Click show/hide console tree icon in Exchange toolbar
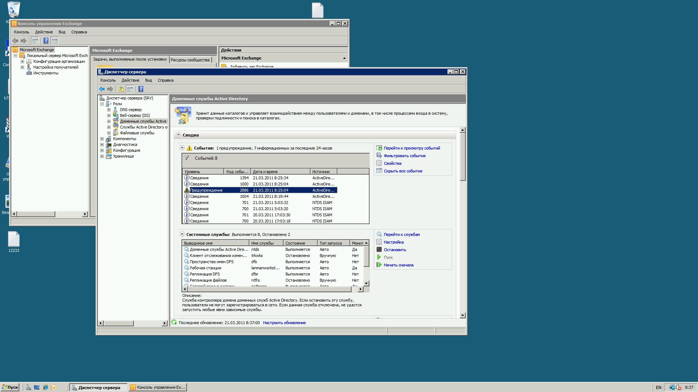The image size is (698, 392). (x=35, y=41)
